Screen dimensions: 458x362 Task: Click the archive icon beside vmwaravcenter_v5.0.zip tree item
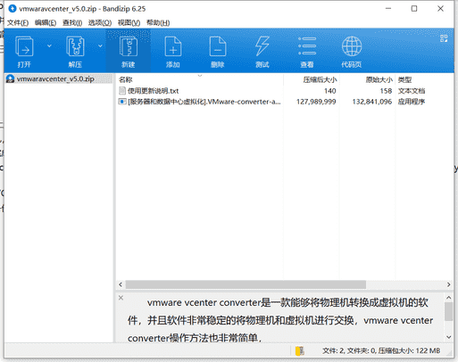pos(11,79)
